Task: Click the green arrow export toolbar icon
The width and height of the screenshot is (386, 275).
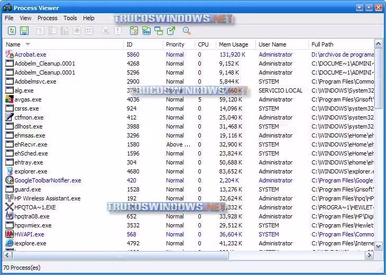Action: coord(171,31)
